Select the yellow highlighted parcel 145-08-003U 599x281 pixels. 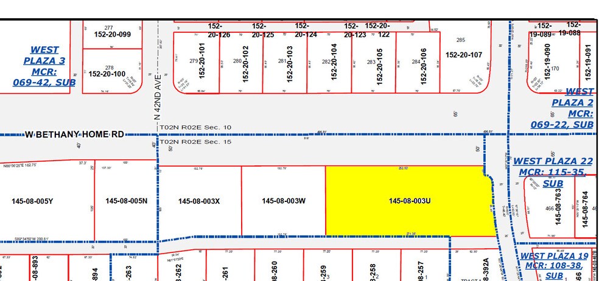[409, 201]
